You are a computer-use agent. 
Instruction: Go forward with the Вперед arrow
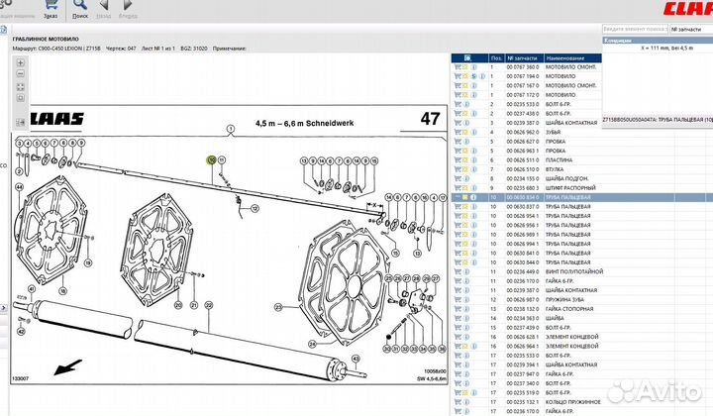click(127, 6)
